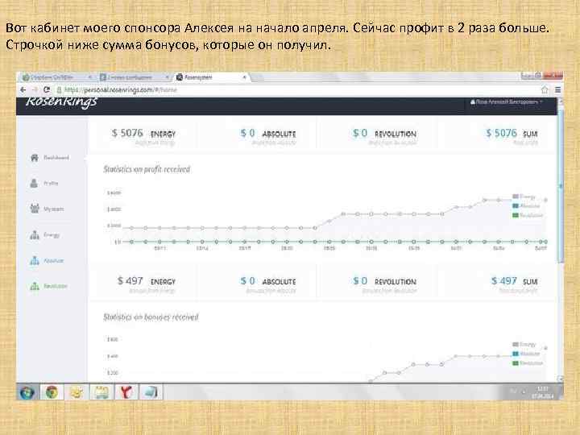Open Chrome from the taskbar
This screenshot has width=580, height=435.
pyautogui.click(x=52, y=392)
